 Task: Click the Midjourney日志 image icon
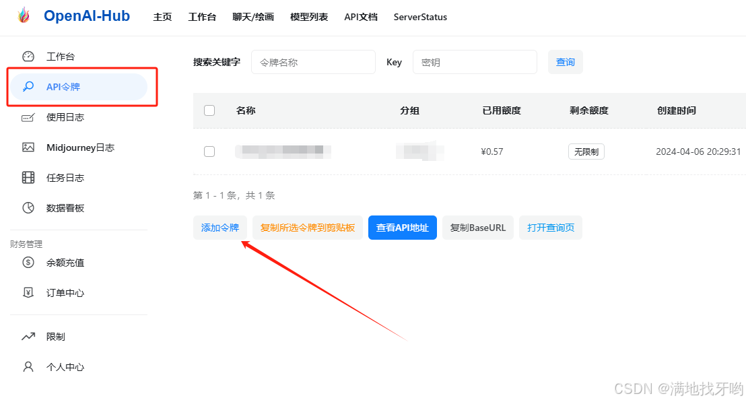(x=28, y=147)
